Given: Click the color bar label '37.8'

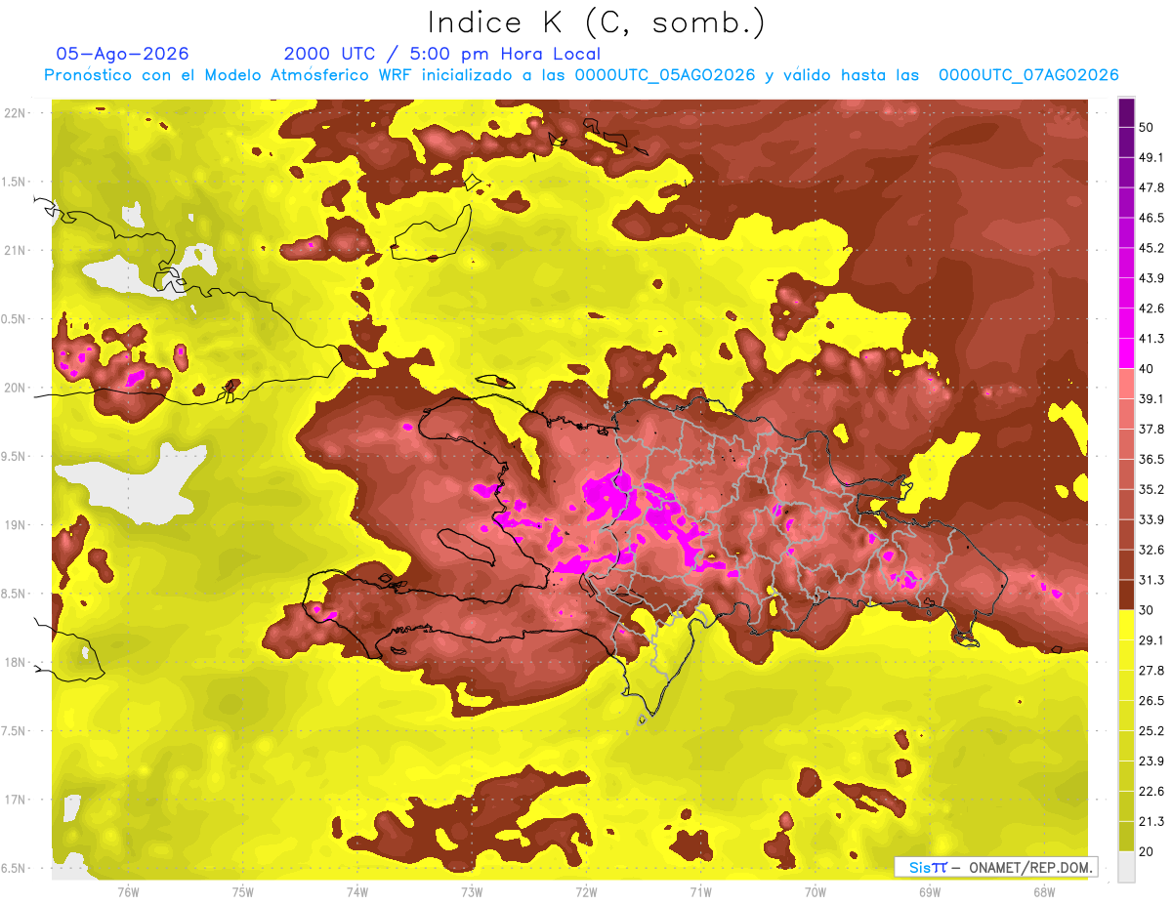Looking at the screenshot, I should click(1151, 430).
